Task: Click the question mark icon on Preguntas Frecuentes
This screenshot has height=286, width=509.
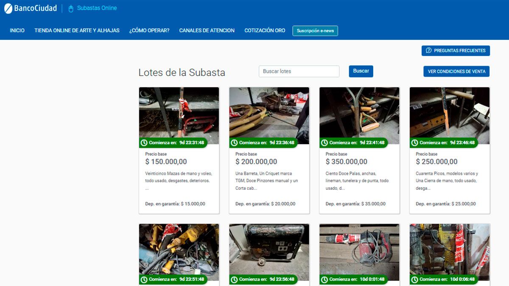Action: (429, 50)
